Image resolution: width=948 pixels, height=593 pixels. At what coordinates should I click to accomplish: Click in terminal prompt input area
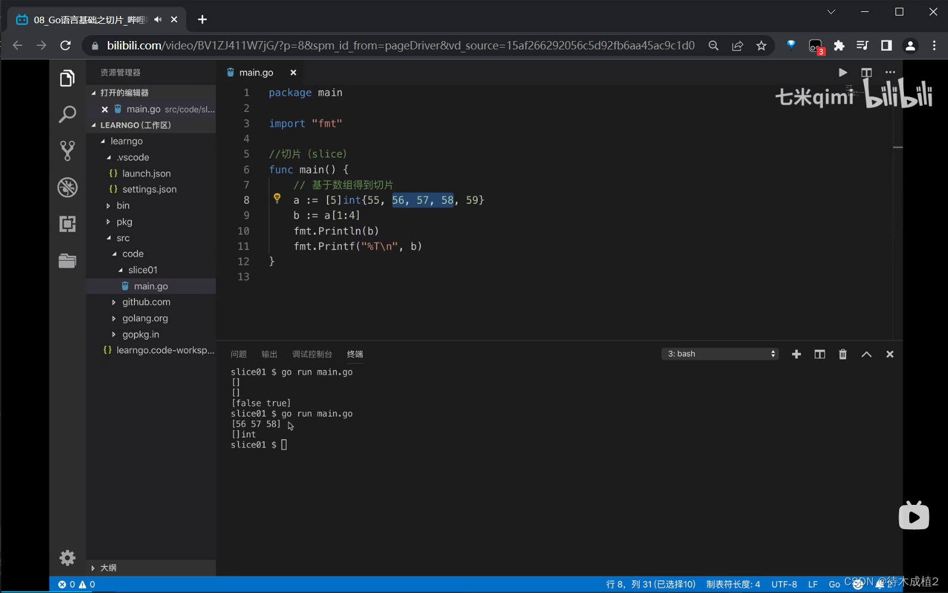[x=284, y=445]
